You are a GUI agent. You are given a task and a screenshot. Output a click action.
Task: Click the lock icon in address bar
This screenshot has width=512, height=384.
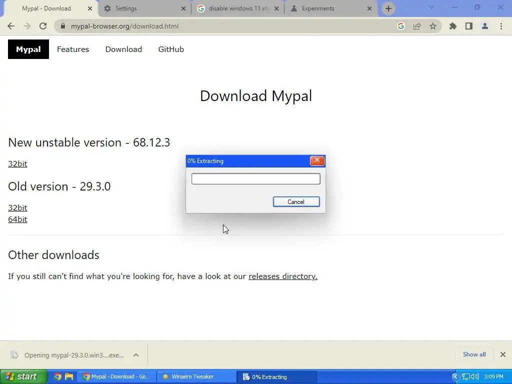click(x=62, y=26)
